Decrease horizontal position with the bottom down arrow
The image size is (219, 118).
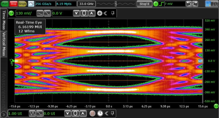point(68,113)
